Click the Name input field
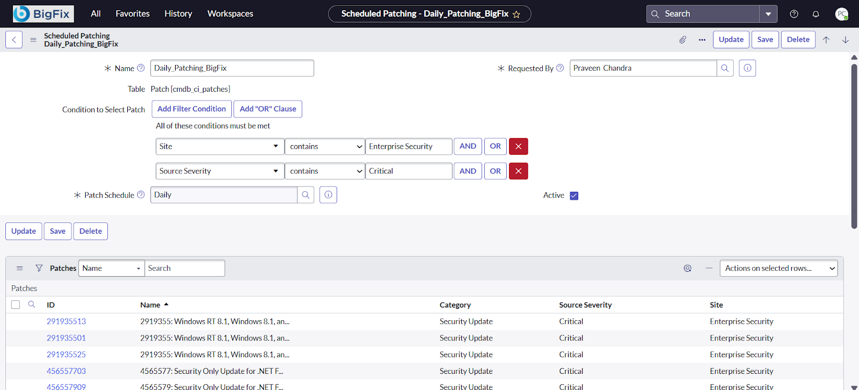The image size is (859, 390). [232, 68]
